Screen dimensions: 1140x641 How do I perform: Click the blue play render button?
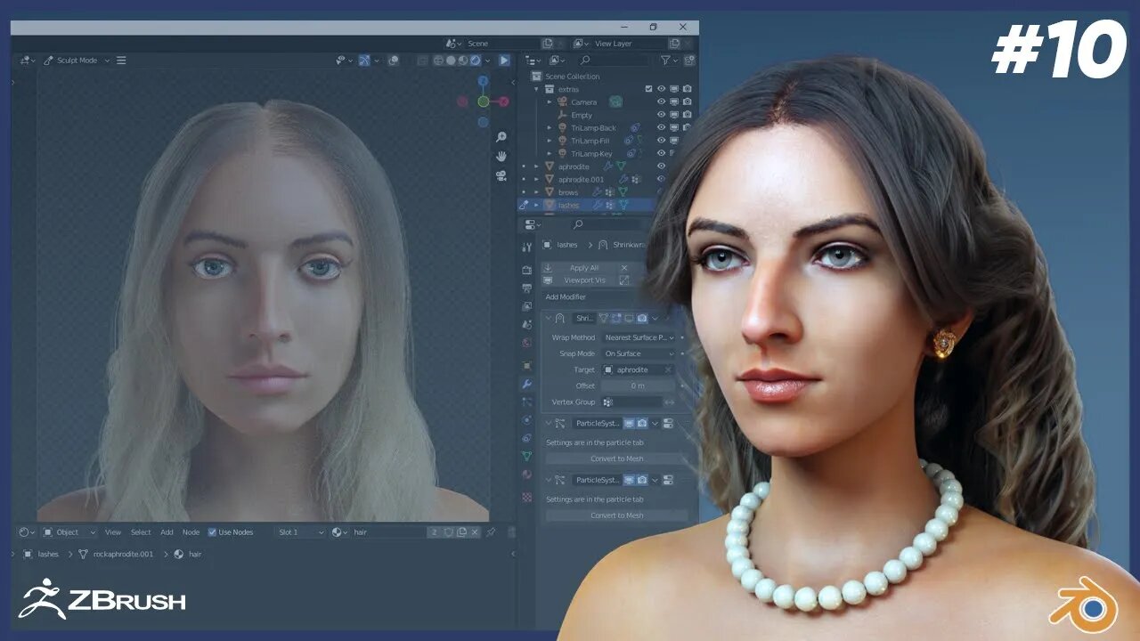[x=504, y=61]
